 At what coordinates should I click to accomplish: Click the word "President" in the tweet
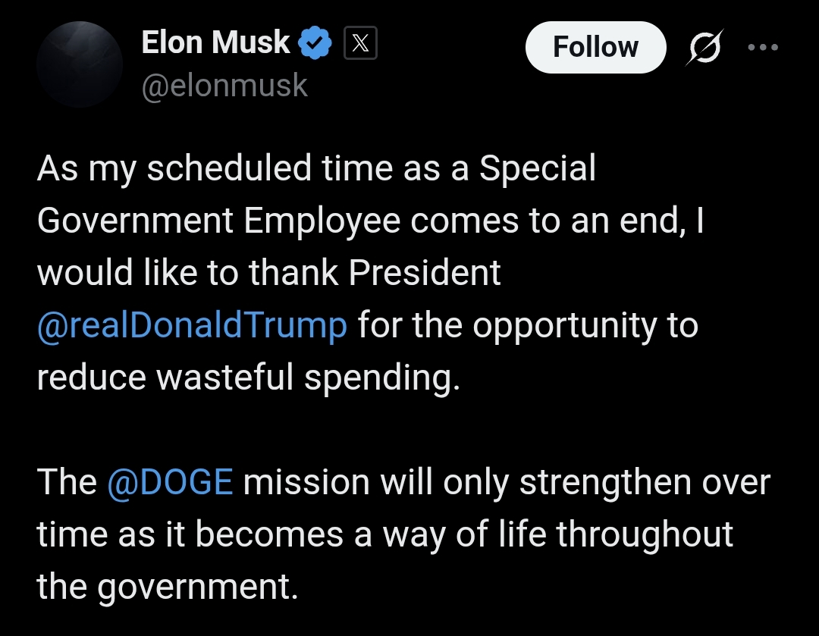coord(425,273)
